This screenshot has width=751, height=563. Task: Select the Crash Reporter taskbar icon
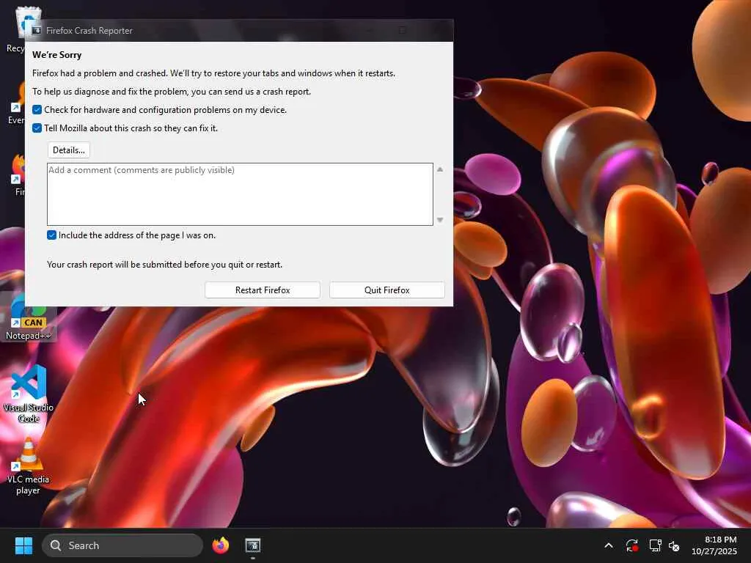coord(253,545)
